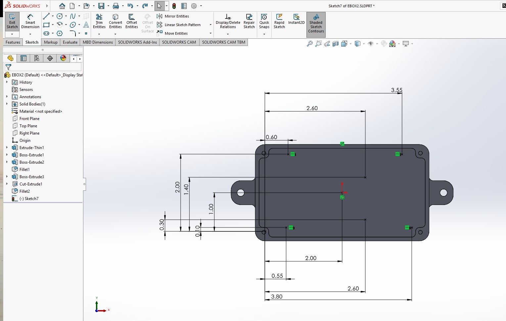The height and width of the screenshot is (321, 506).
Task: Click the Rebuild traffic light icon
Action: [x=174, y=6]
